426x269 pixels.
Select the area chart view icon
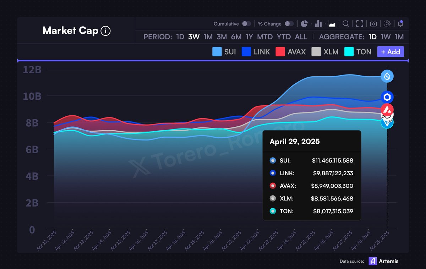[x=331, y=23]
